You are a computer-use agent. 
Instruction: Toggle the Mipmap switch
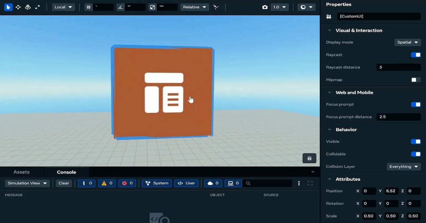(x=416, y=80)
